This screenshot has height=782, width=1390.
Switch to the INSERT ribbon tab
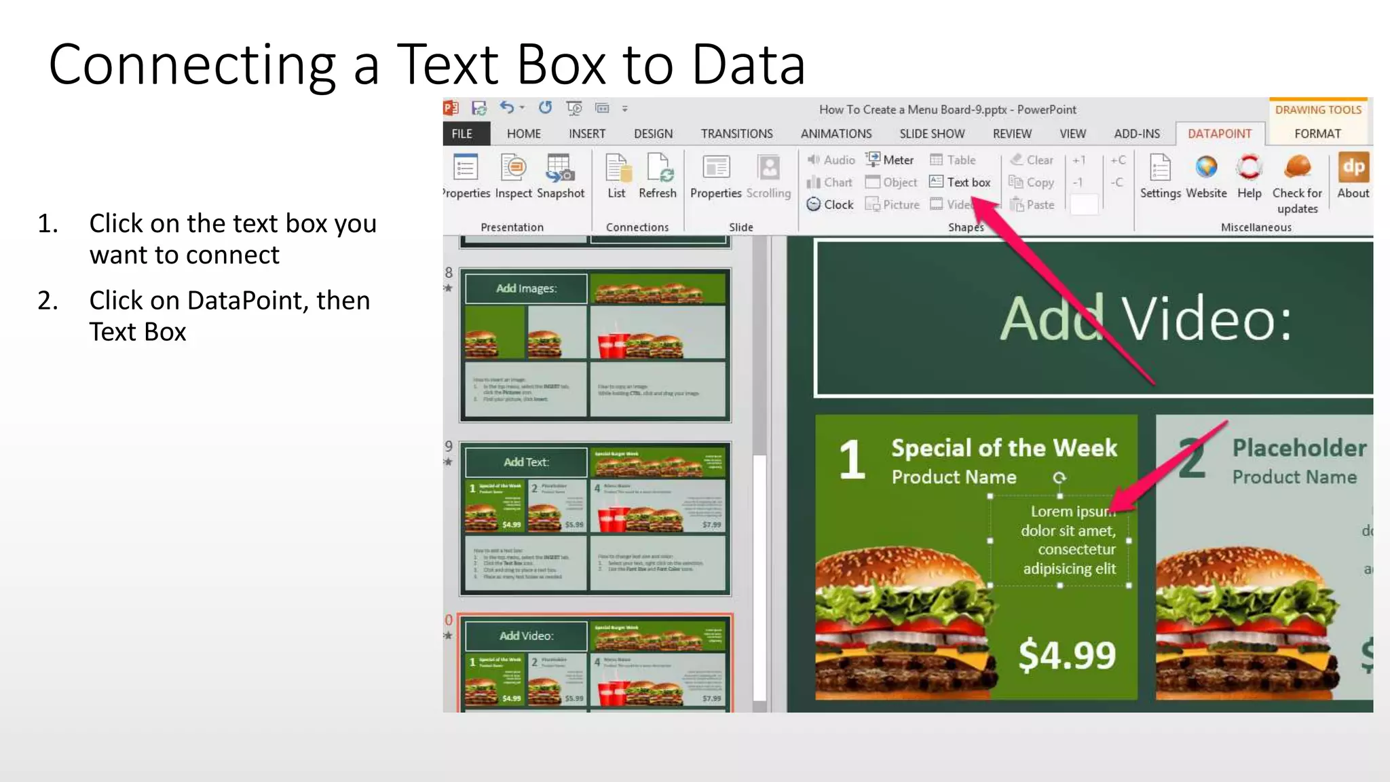(587, 134)
